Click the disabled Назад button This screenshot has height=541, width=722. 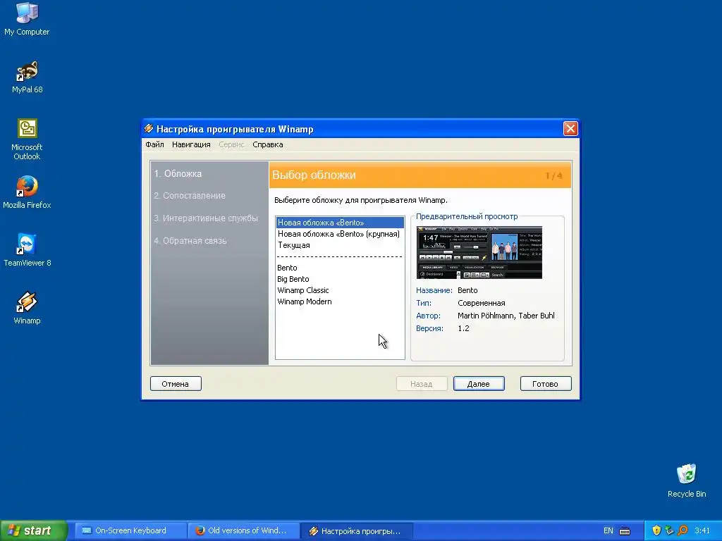[x=422, y=384]
